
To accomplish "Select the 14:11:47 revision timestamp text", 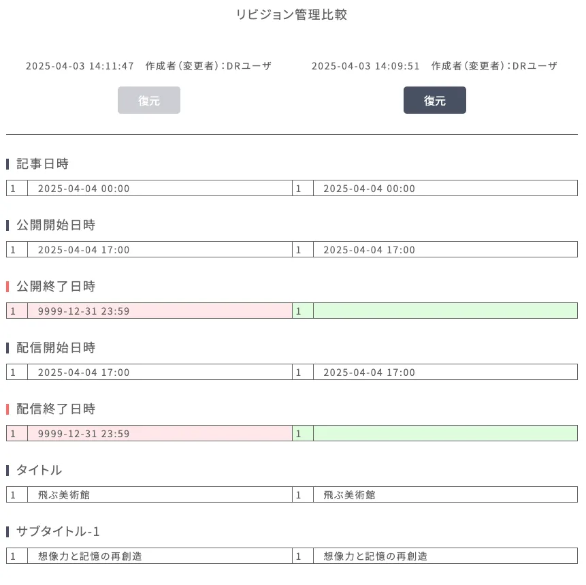I will 80,66.
